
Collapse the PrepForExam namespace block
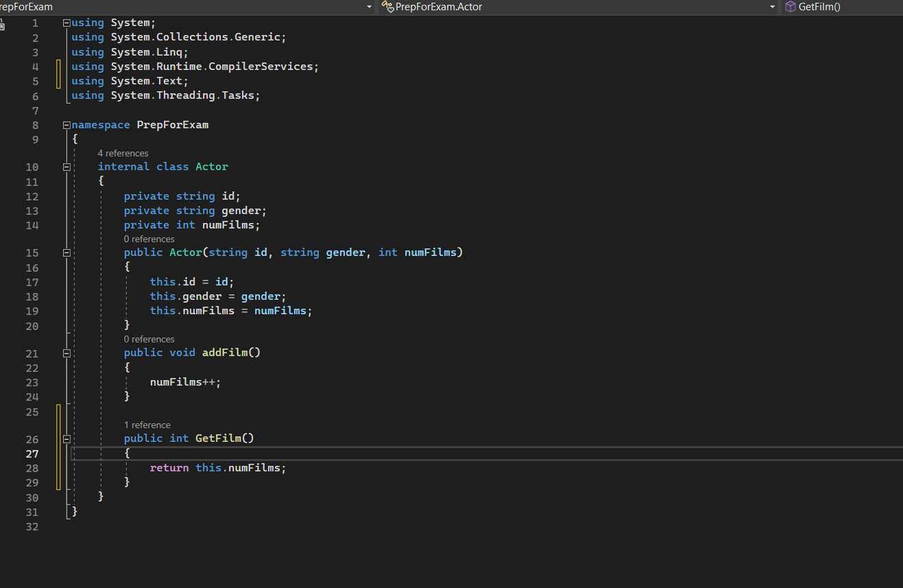tap(67, 125)
